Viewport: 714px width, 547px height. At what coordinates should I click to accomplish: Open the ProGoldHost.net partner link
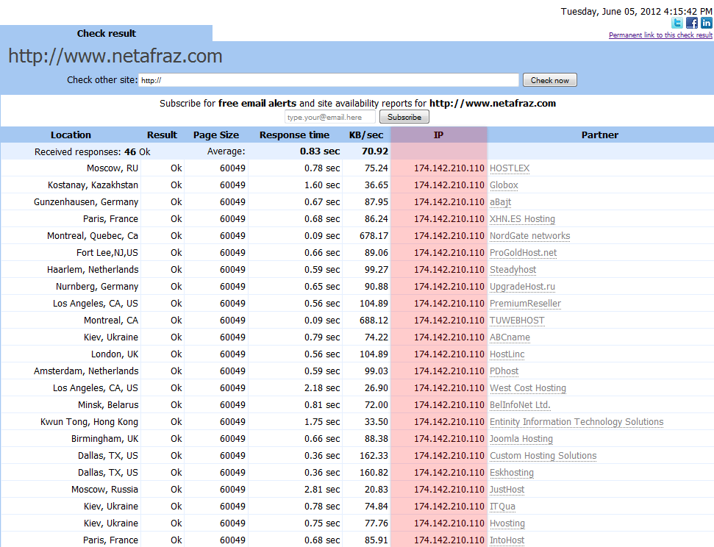[524, 253]
